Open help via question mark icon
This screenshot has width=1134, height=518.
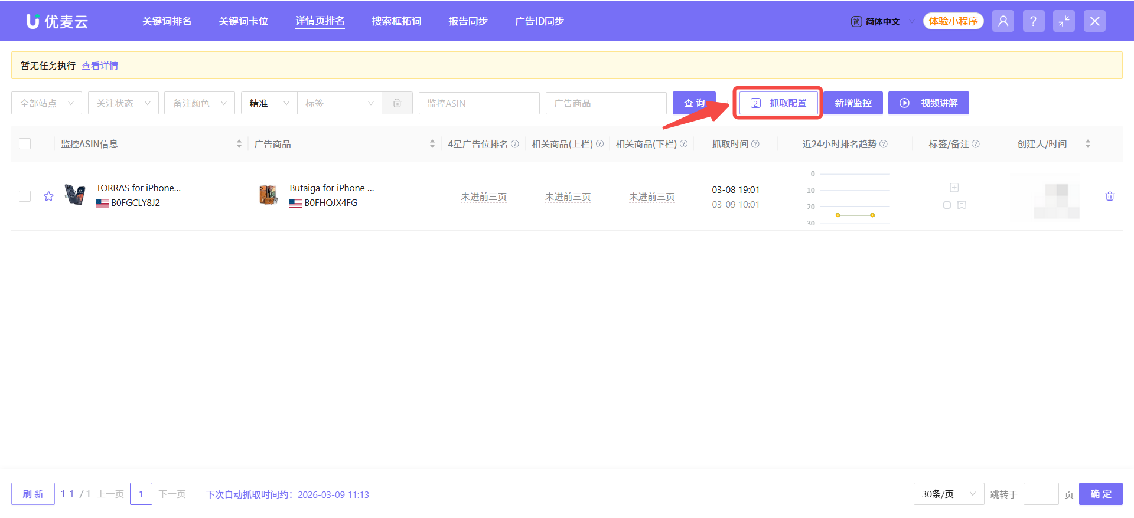click(x=1033, y=21)
